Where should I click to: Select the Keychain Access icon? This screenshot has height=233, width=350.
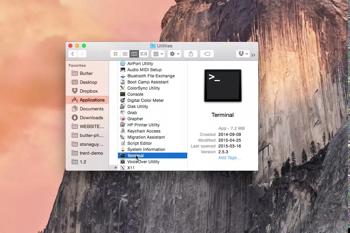pos(123,131)
